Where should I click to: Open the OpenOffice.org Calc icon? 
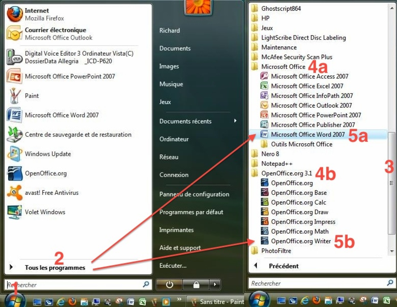point(264,202)
